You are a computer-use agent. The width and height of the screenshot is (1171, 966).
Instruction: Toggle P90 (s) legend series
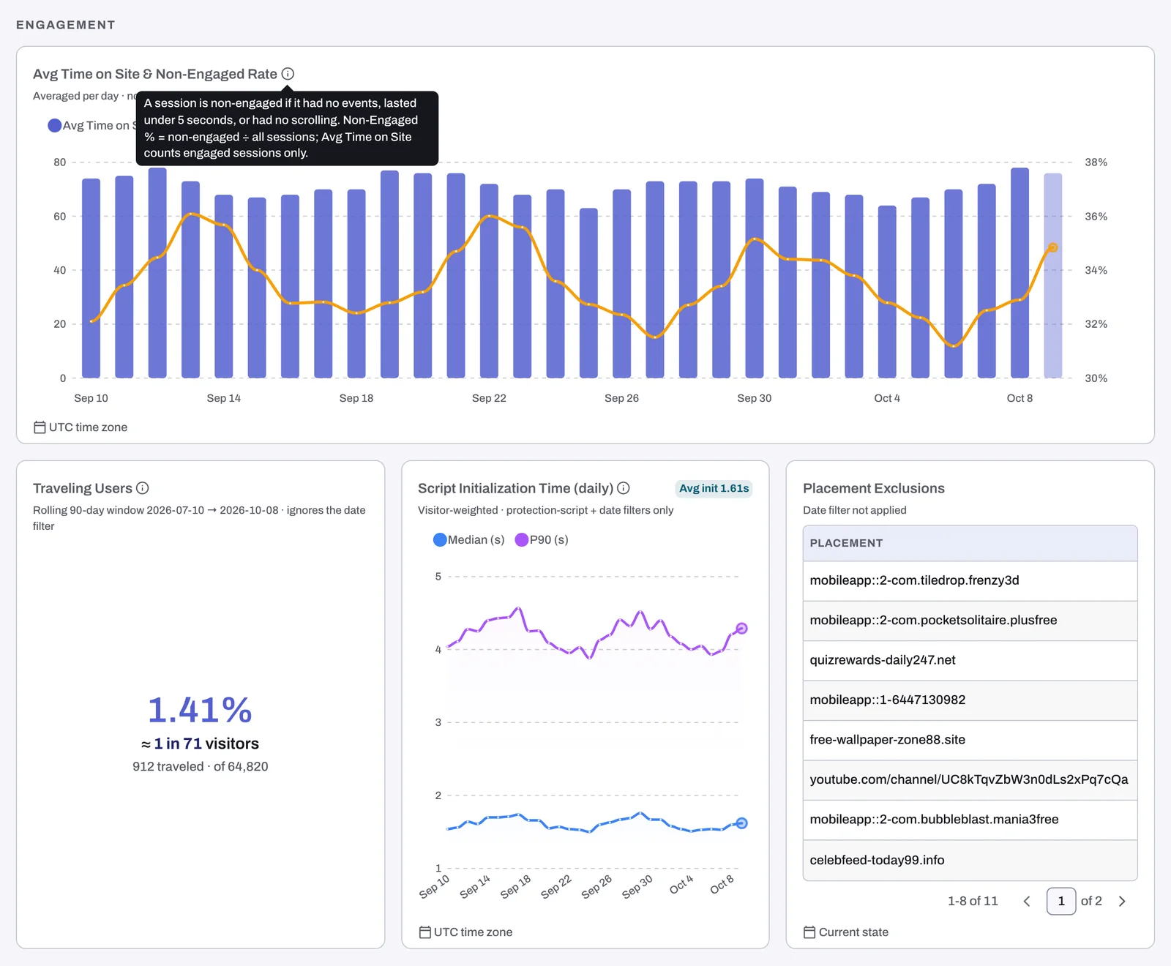pyautogui.click(x=542, y=540)
